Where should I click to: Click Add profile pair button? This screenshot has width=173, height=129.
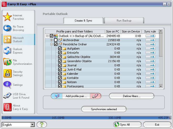click(76, 96)
